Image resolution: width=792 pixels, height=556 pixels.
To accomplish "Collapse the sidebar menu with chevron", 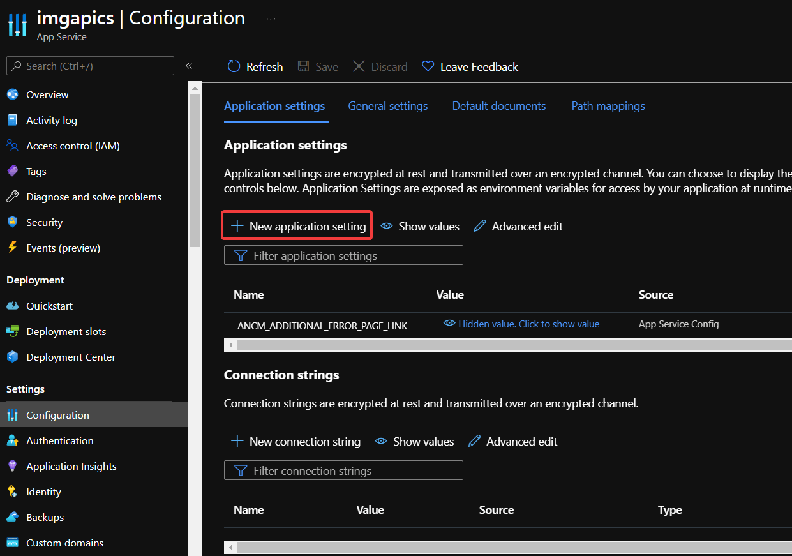I will 189,66.
